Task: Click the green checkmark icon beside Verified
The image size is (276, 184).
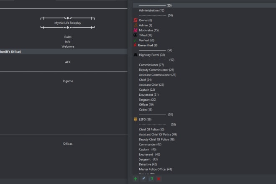Action: click(135, 40)
